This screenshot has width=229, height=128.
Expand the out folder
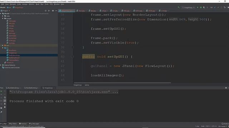coord(3,46)
